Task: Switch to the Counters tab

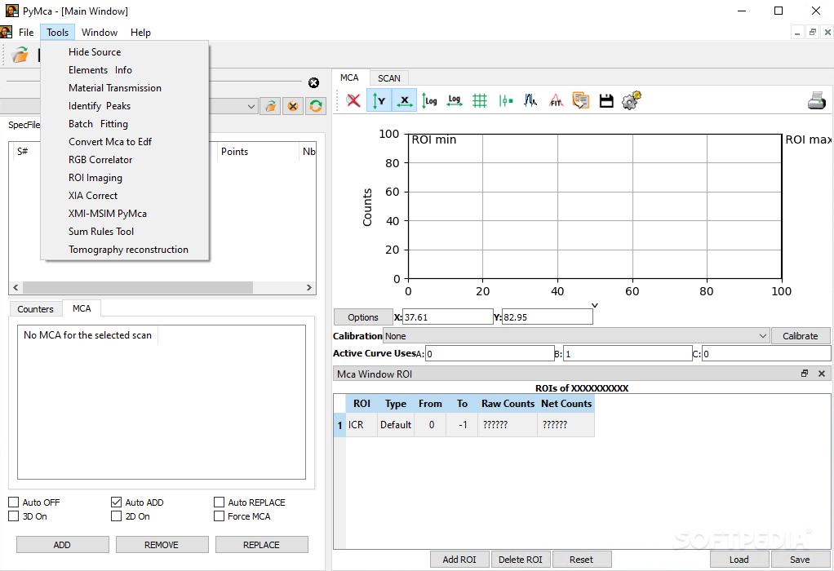Action: [x=35, y=309]
